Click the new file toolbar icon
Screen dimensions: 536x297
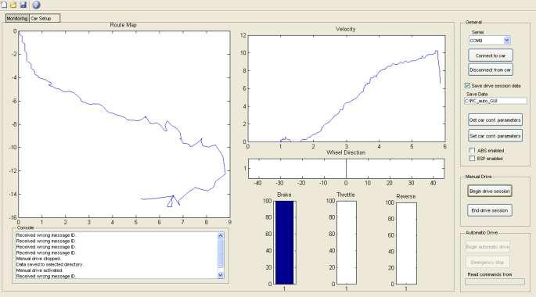click(3, 5)
